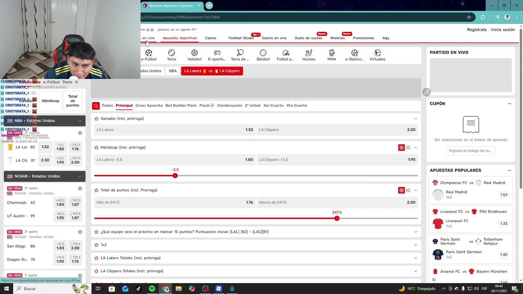
Task: Expand LA Lakers Totales market
Action: pos(416,258)
